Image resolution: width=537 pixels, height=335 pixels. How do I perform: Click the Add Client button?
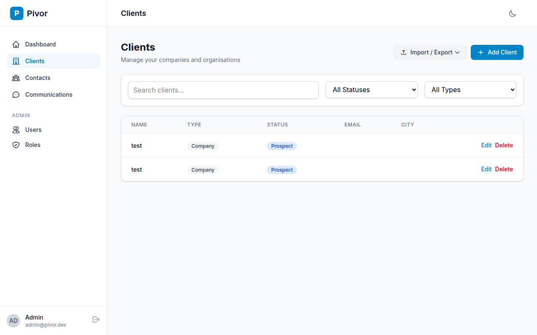497,52
